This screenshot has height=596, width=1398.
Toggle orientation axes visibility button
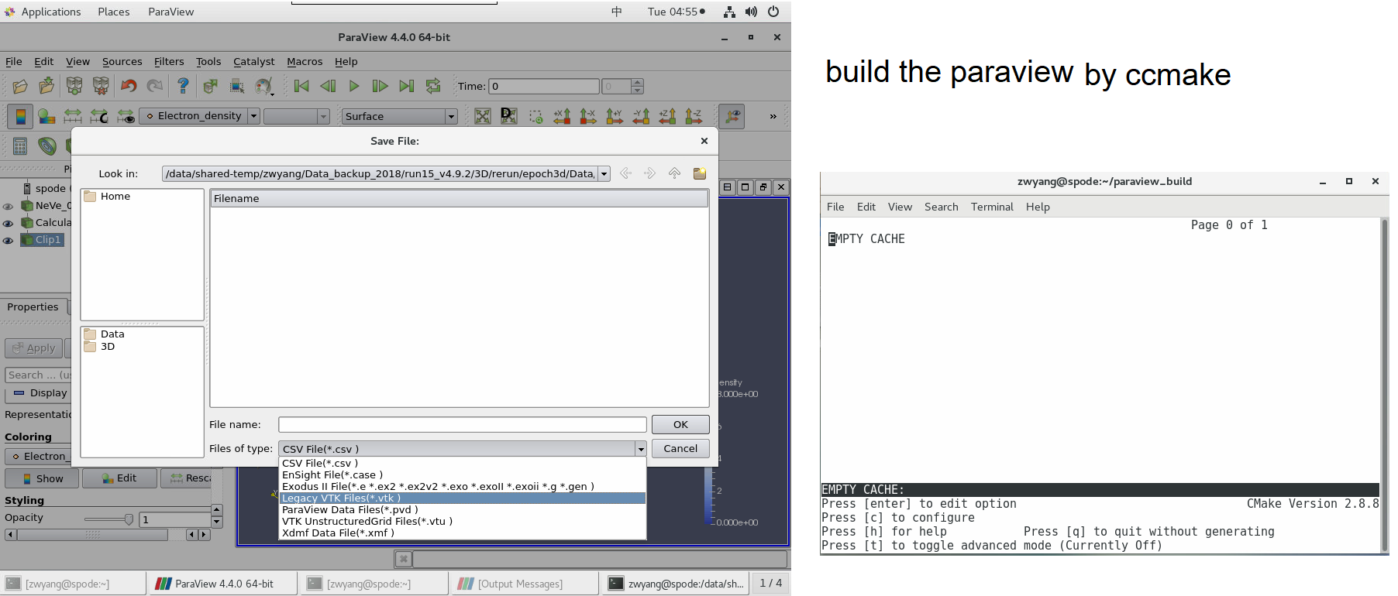732,116
